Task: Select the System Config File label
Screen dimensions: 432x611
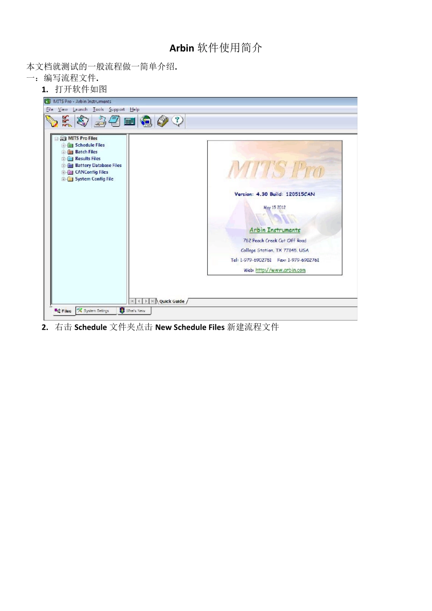Action: tap(94, 179)
